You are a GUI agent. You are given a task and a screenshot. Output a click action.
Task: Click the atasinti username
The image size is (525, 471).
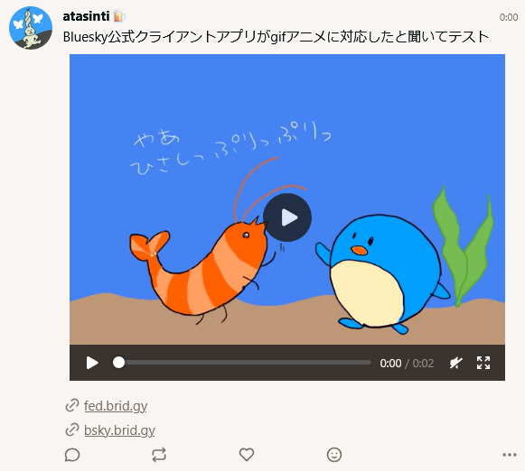86,16
